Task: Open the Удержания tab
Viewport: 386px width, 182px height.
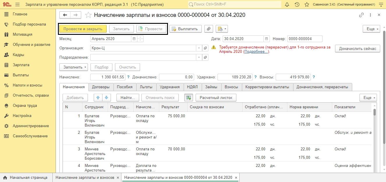Action: 170,87
